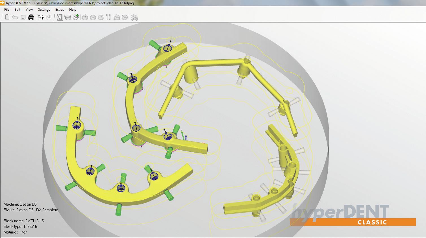
Task: Open the Edit menu
Action: click(18, 9)
